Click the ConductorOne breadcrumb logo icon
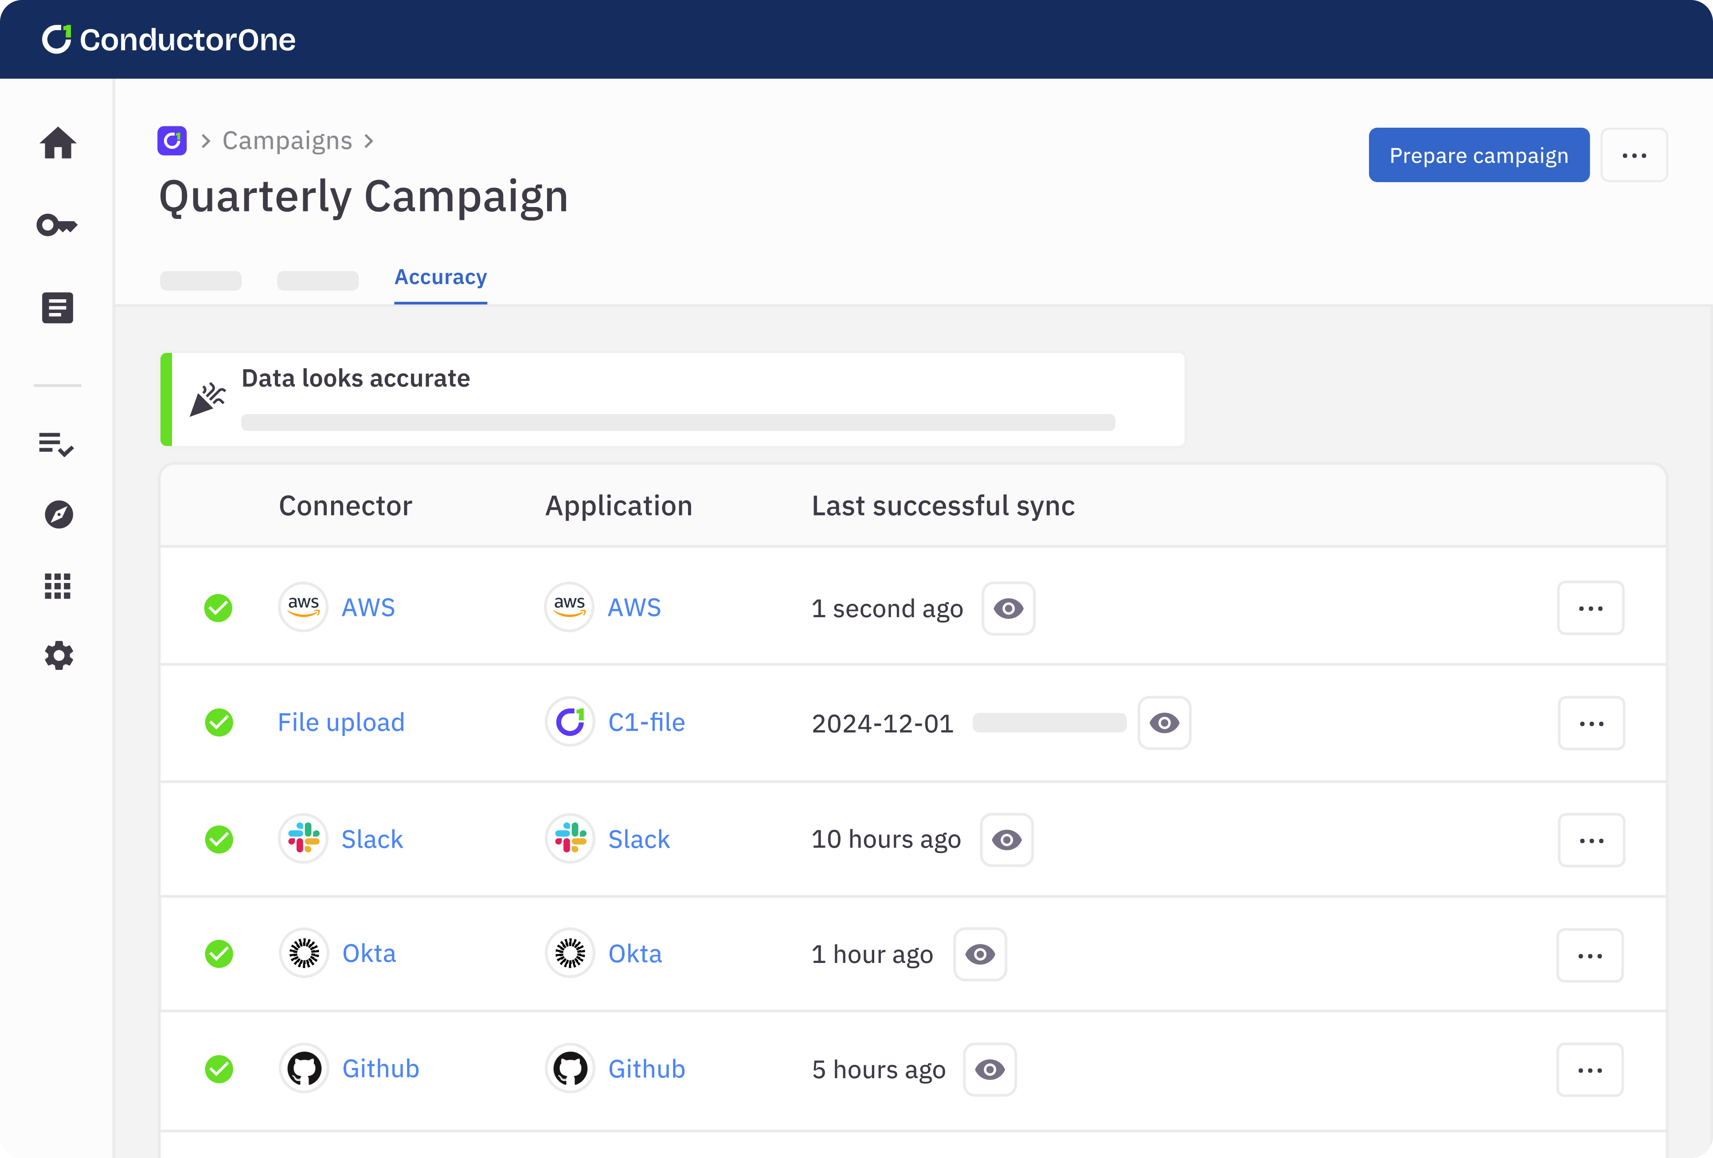 [x=172, y=141]
